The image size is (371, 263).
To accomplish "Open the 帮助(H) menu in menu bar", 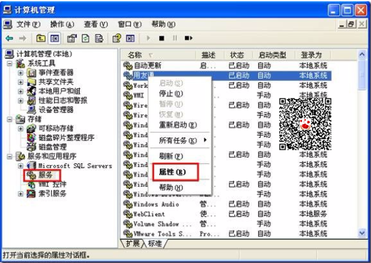I will (164, 24).
